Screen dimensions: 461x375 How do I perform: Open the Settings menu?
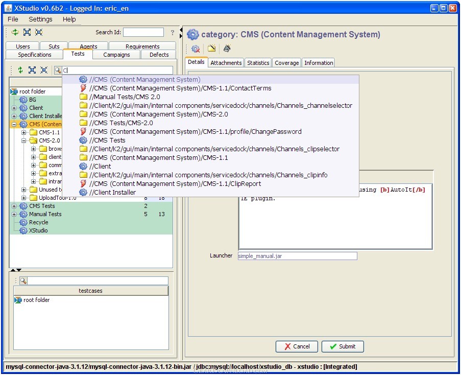pyautogui.click(x=40, y=19)
